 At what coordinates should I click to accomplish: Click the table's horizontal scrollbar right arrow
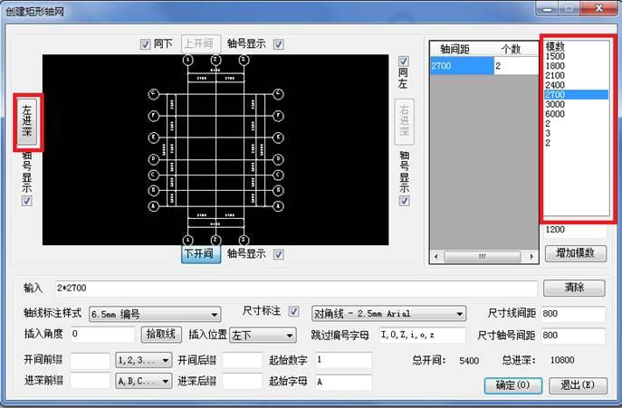click(532, 257)
